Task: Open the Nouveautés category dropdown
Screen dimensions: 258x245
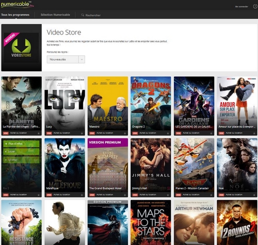Action: 66,59
